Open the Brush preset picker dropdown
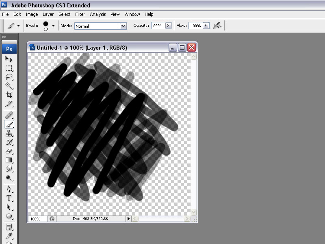The height and width of the screenshot is (244, 325). 53,26
